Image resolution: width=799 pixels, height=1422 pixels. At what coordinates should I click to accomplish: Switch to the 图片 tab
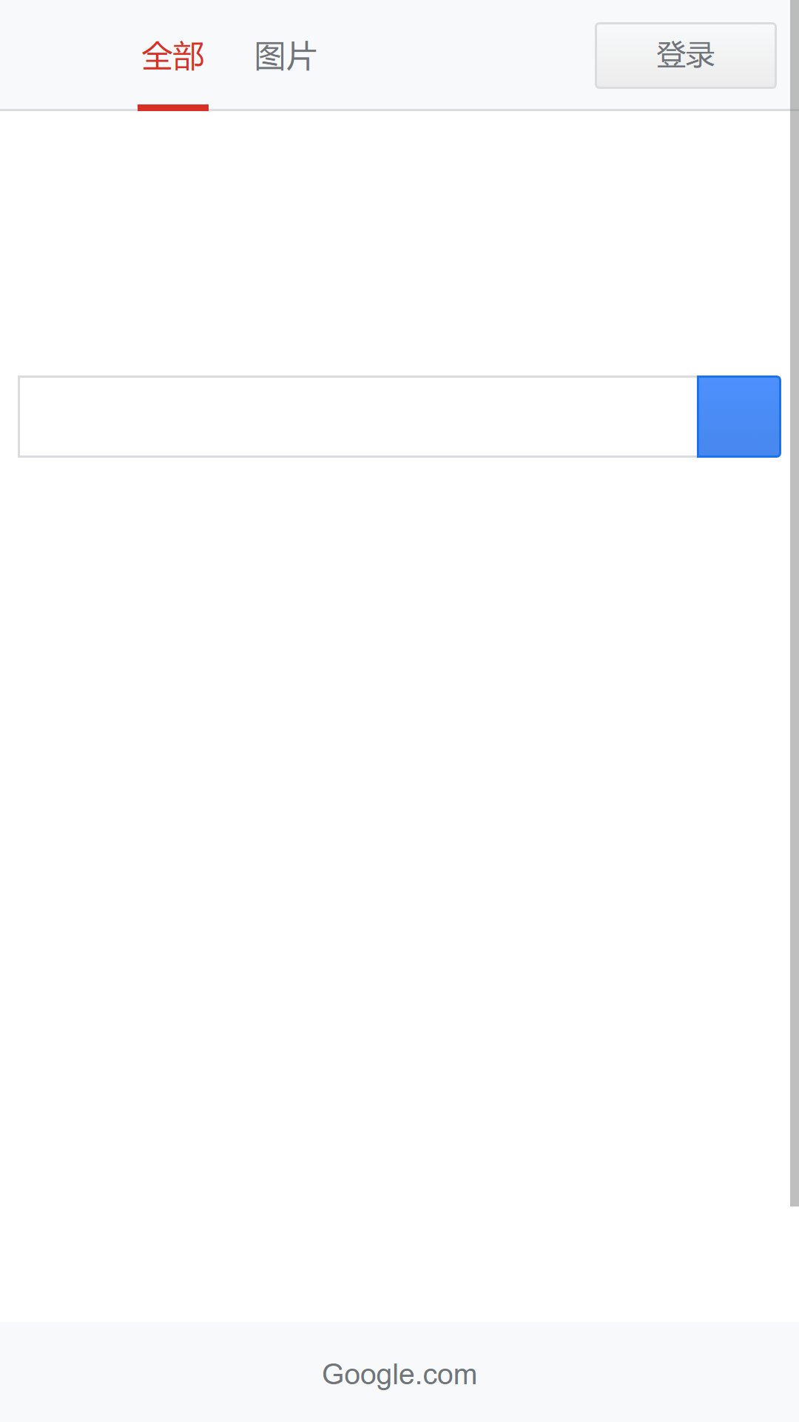point(286,56)
